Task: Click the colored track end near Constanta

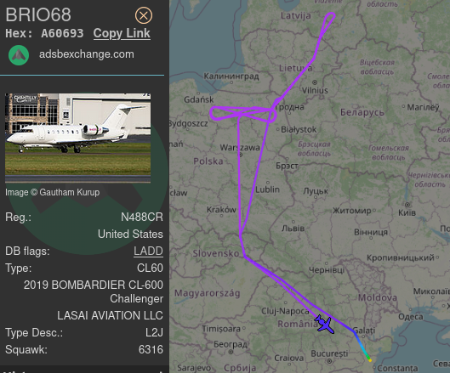Action: click(x=369, y=359)
